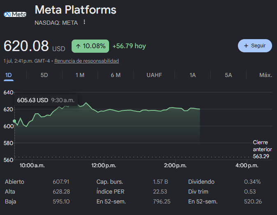Screen dimensions: 277x215
Task: Click the Seguir follow button
Action: click(255, 46)
